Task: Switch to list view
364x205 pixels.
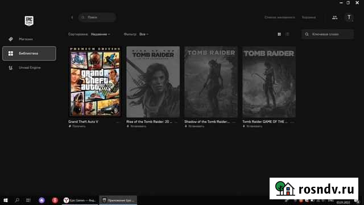Action: pyautogui.click(x=288, y=34)
